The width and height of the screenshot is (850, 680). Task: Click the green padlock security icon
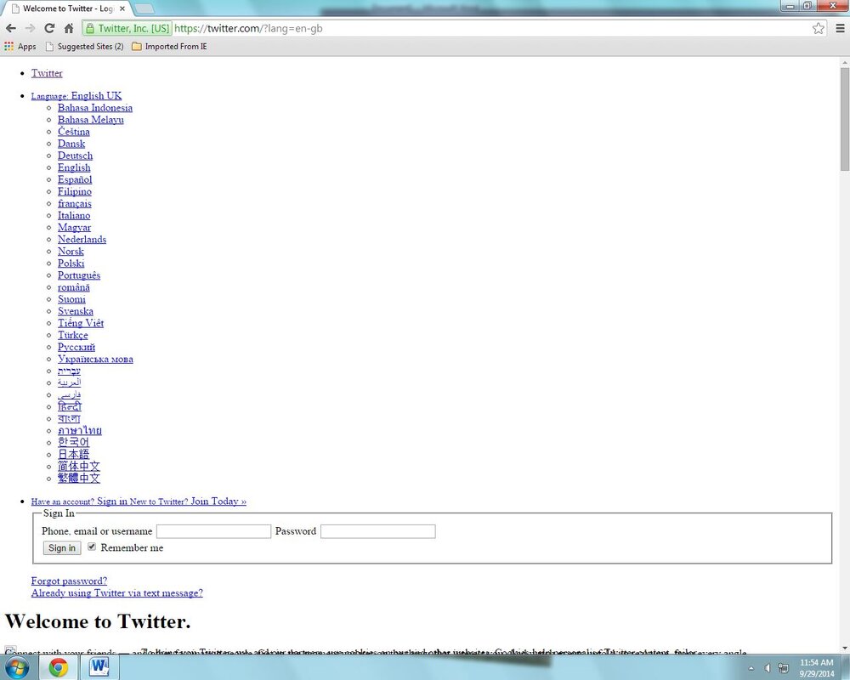pos(90,28)
